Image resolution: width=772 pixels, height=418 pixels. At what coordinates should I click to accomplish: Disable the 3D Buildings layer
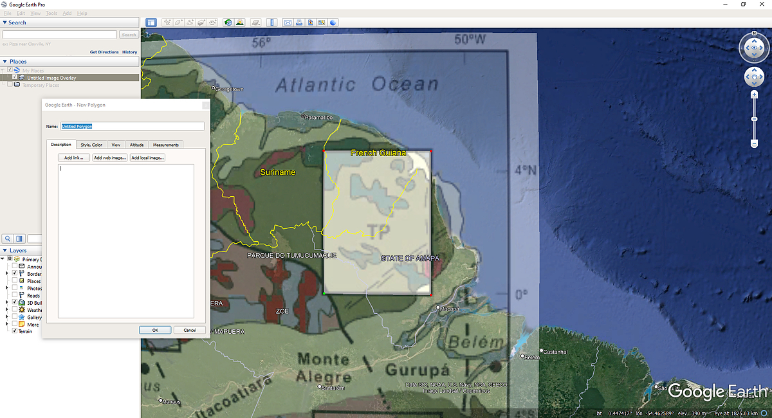[14, 302]
